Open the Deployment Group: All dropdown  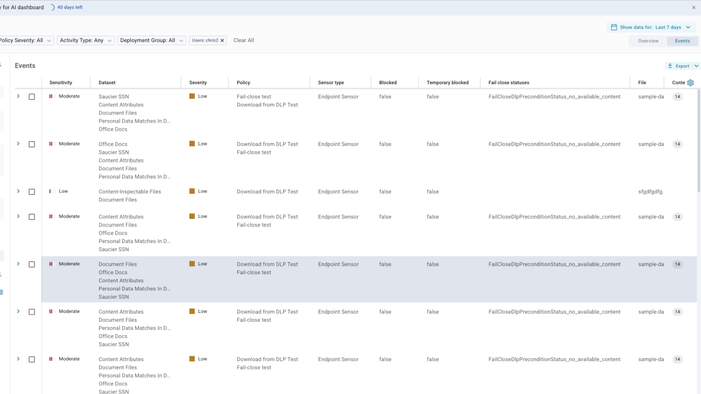tap(151, 40)
